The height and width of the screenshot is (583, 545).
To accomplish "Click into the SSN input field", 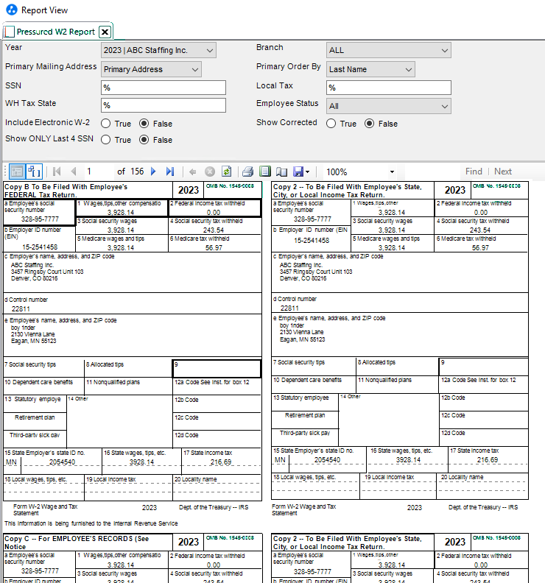I will coord(163,88).
